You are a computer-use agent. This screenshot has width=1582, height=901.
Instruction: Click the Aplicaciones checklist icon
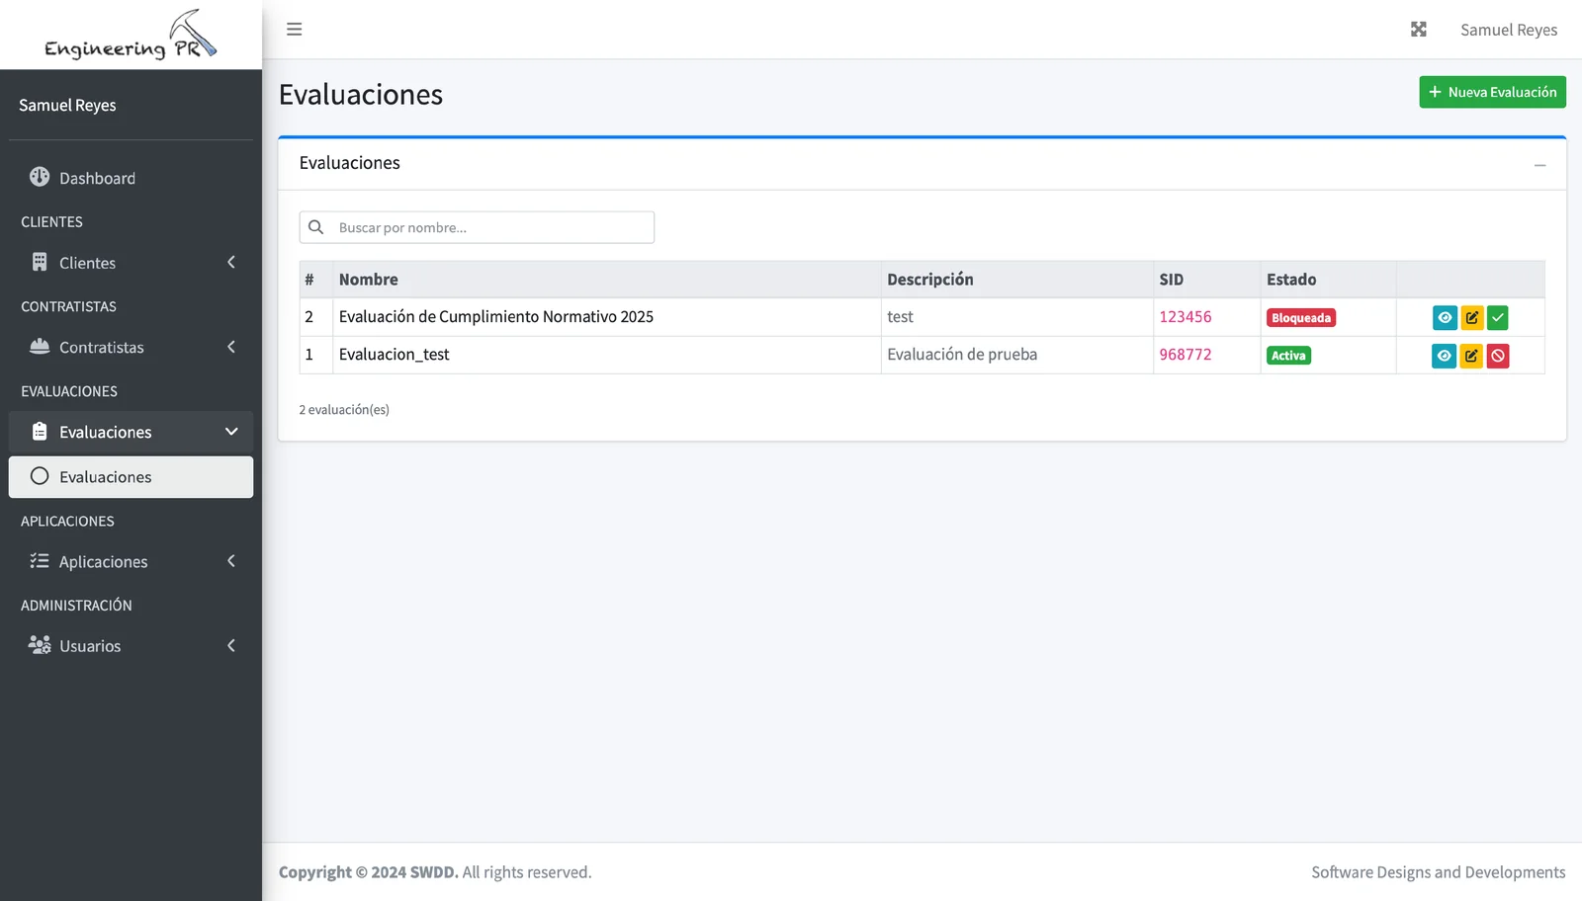[40, 560]
